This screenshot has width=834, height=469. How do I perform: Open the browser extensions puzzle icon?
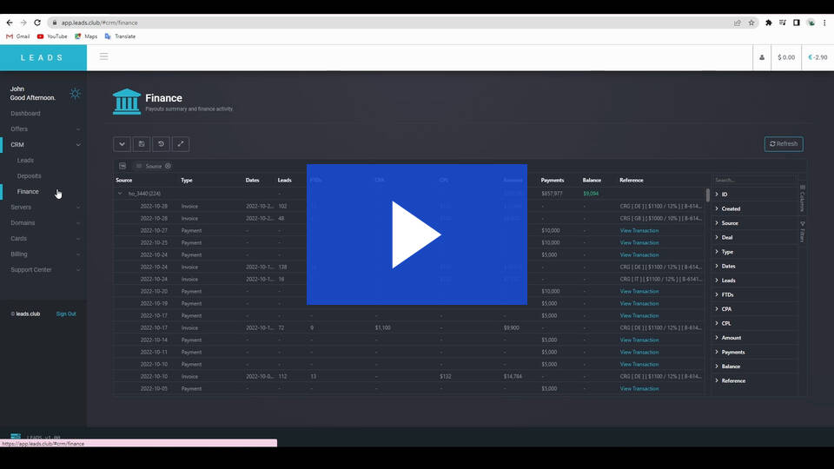[x=768, y=23]
